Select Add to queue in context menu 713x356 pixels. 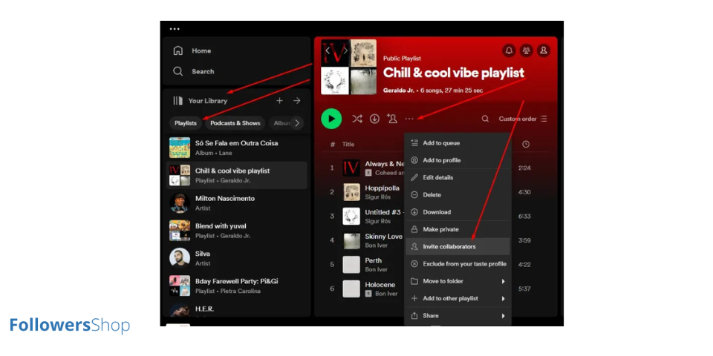tap(458, 143)
